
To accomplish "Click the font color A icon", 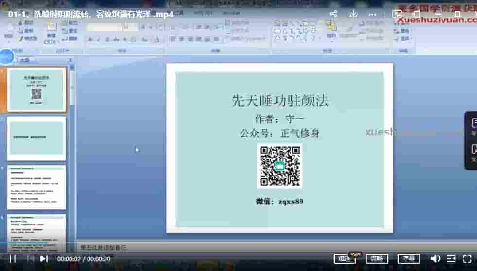I will [157, 39].
